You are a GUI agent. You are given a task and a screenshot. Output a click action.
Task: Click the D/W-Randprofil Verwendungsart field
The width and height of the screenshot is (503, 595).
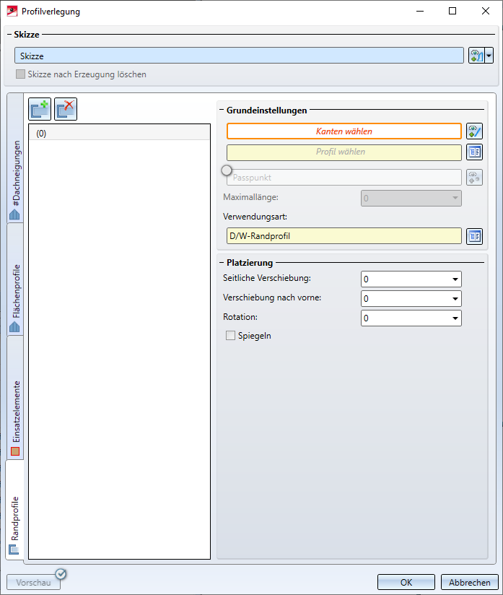point(344,236)
